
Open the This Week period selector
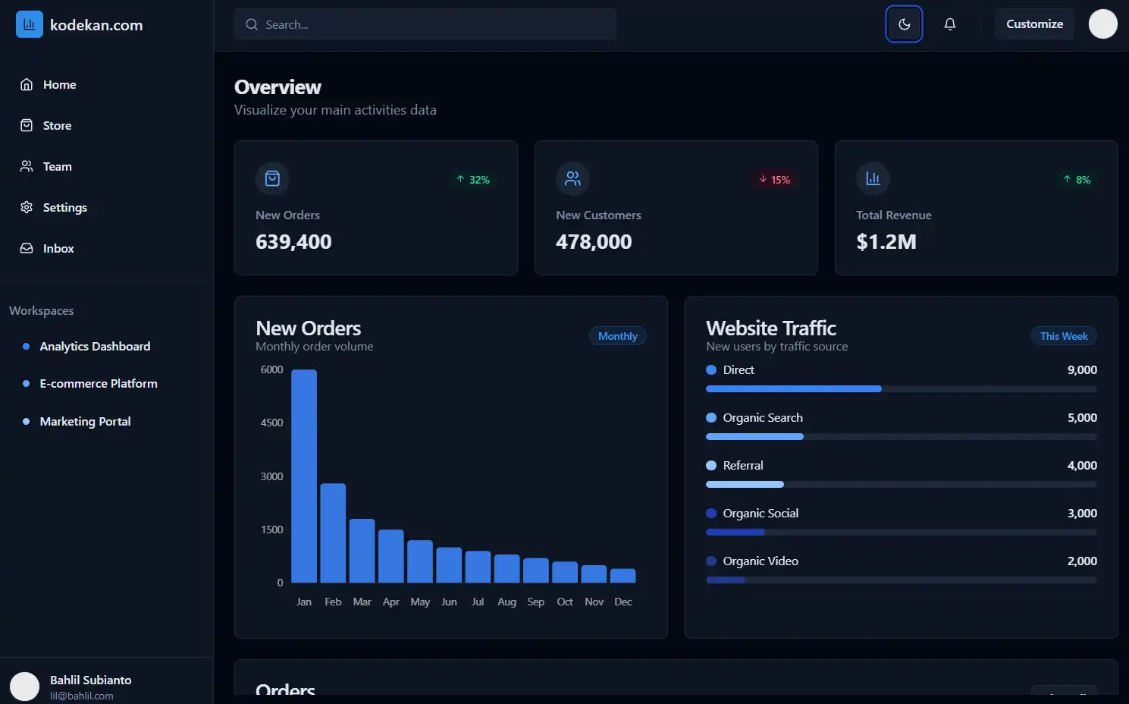(1063, 336)
